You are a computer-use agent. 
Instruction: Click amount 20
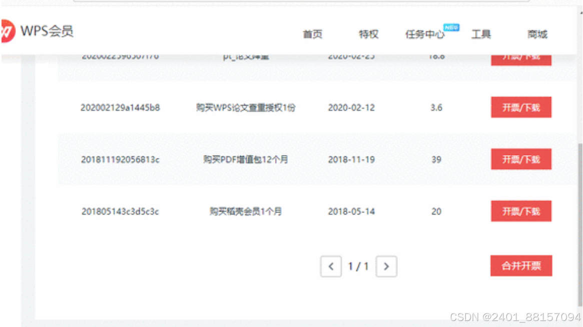436,211
